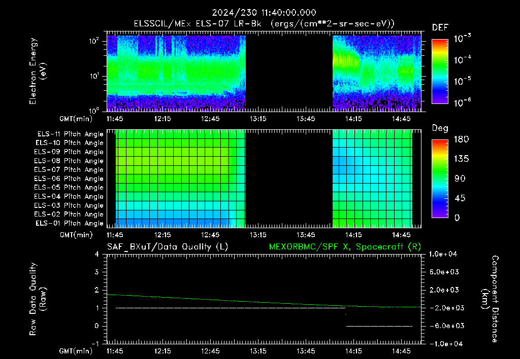This screenshot has width=520, height=359.
Task: Click the 90 value on Deg scale
Action: pyautogui.click(x=460, y=179)
